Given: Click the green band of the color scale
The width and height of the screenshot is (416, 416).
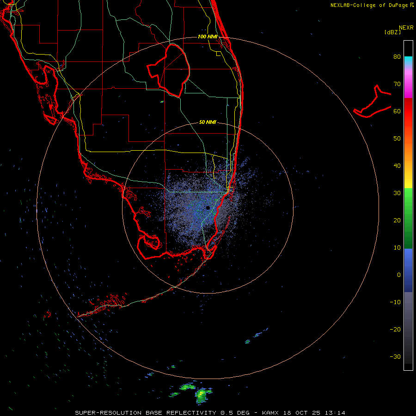Looking at the screenshot, I should [408, 218].
